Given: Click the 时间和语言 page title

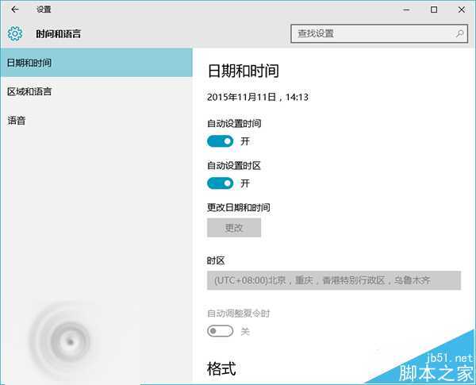Looking at the screenshot, I should (58, 33).
